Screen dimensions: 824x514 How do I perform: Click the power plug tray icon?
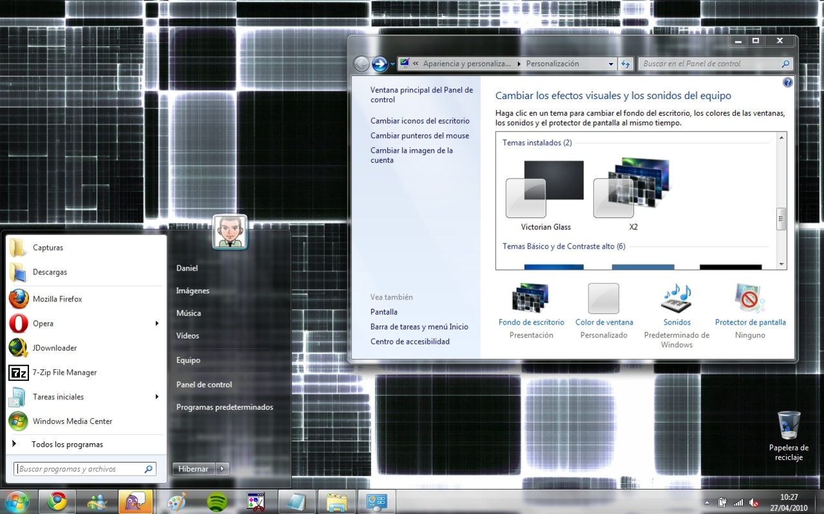click(x=722, y=502)
